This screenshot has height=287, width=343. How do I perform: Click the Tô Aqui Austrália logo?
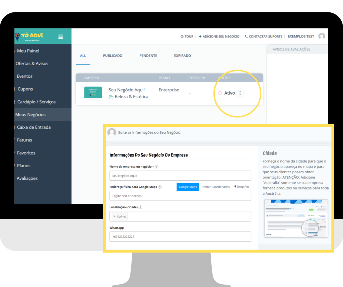29,37
